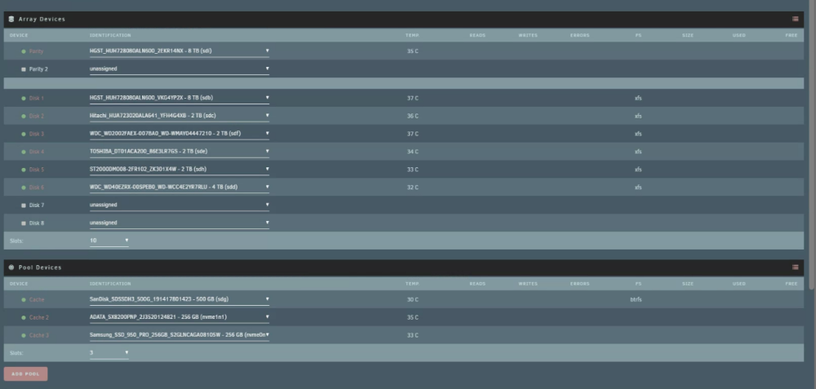This screenshot has height=389, width=816.
Task: Click green status dot for Disk 2
Action: click(24, 116)
